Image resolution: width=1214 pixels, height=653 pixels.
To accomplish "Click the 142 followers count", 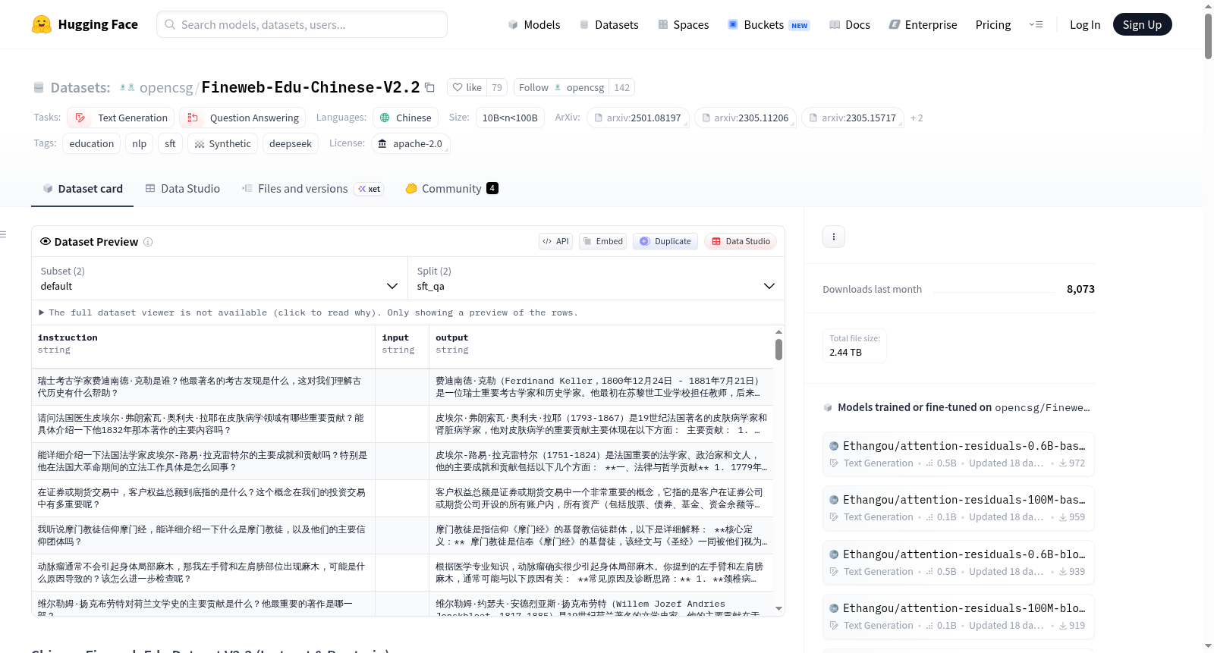I will pos(622,87).
